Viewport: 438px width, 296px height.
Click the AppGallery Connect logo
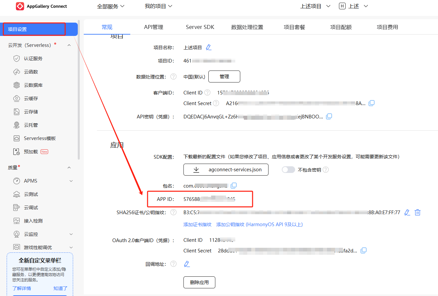tap(42, 6)
